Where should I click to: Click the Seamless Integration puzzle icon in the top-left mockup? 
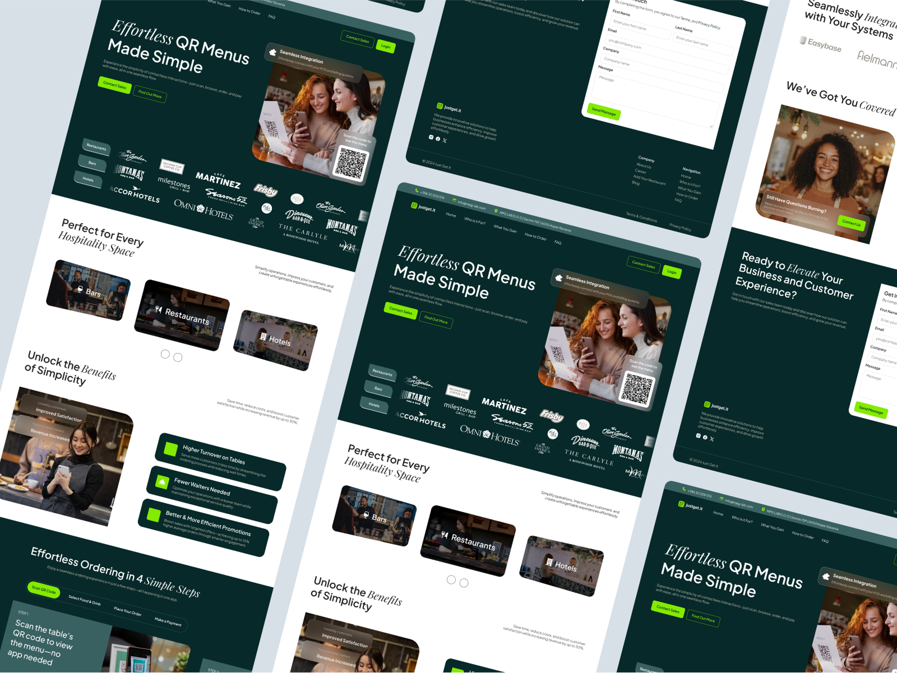click(x=272, y=52)
